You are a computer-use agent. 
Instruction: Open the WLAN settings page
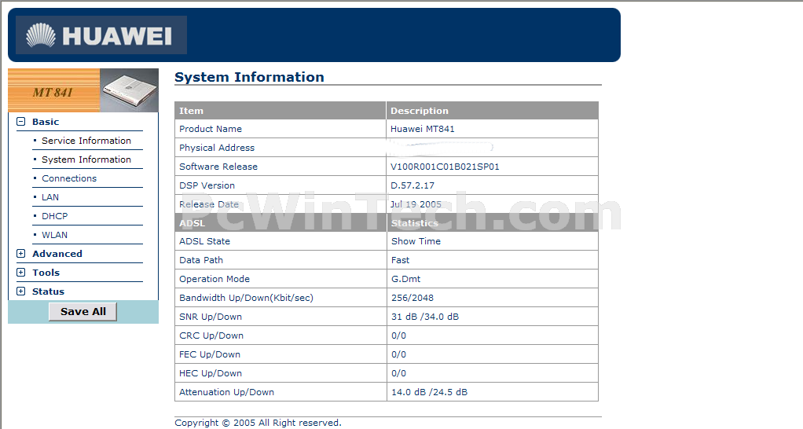(x=54, y=235)
